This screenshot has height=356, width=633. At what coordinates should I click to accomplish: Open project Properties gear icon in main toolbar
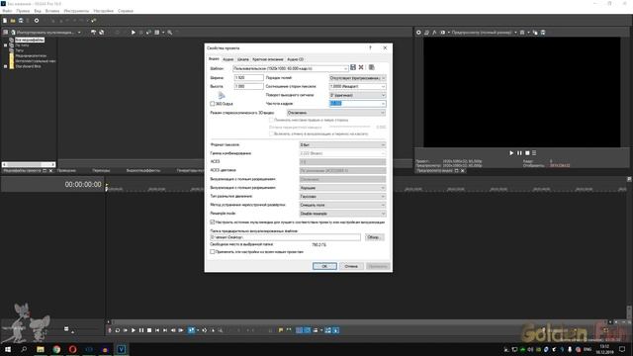pos(37,21)
